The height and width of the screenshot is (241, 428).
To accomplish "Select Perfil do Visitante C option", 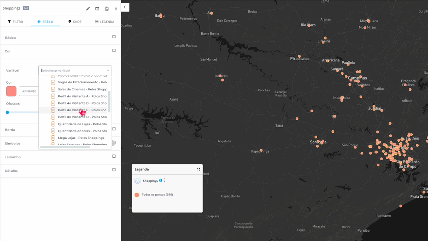I will point(82,110).
